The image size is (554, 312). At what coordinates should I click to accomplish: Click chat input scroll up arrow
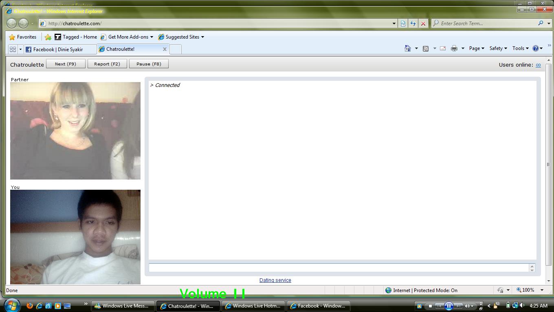coord(532,266)
